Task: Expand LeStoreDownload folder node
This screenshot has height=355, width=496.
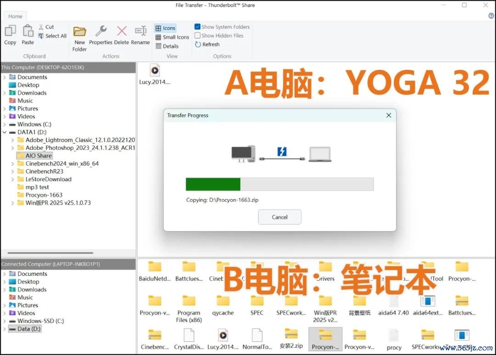Action: tap(12, 179)
